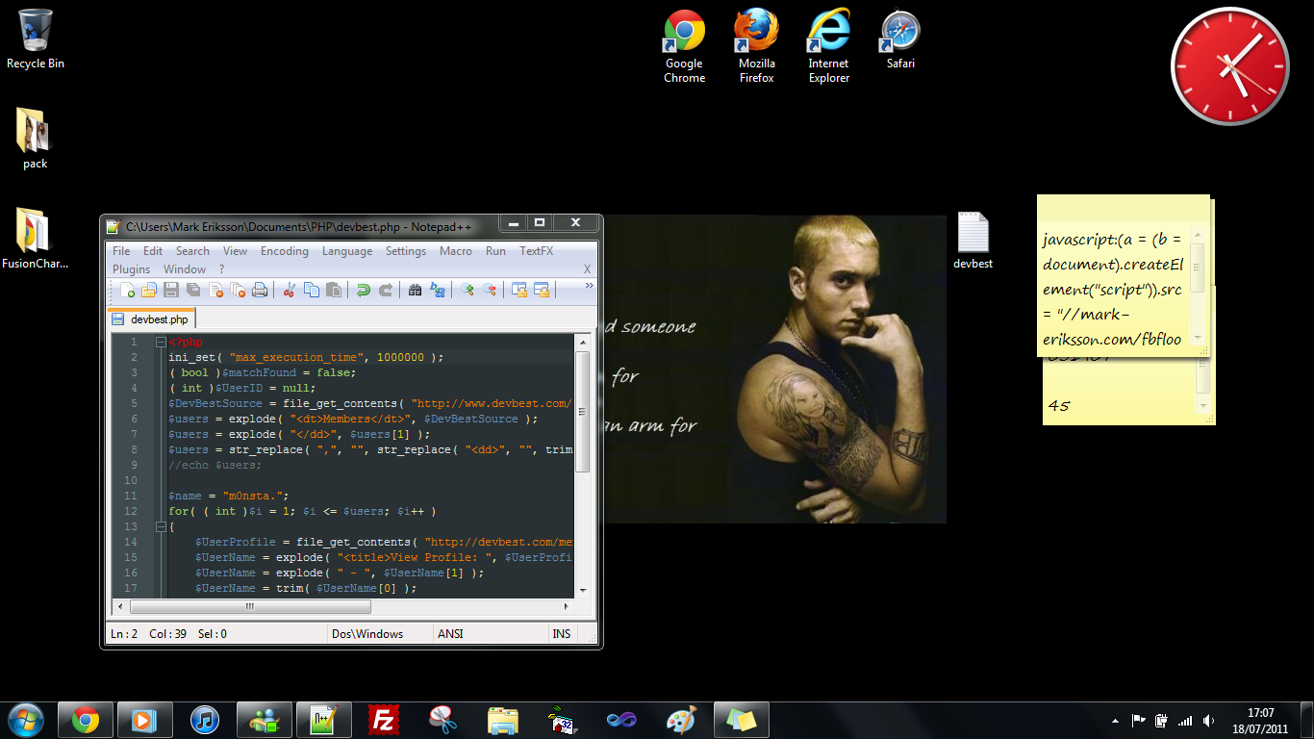Zoom in using the magnifier plus icon
The image size is (1314, 739).
pos(467,290)
